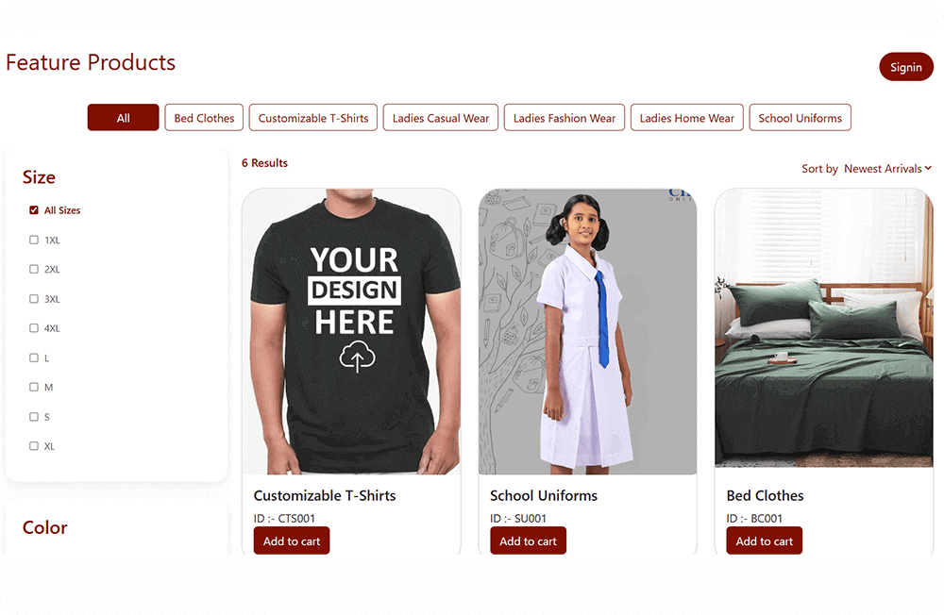This screenshot has width=944, height=615.
Task: Filter by Bed Clothes category
Action: click(204, 118)
